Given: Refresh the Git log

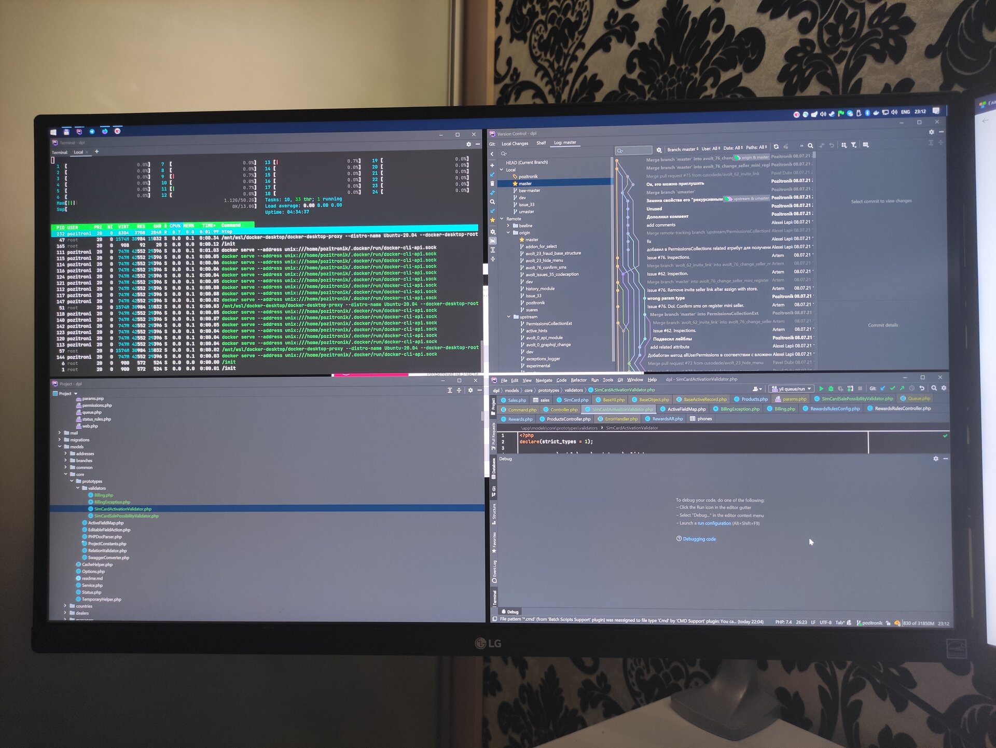Looking at the screenshot, I should 776,147.
